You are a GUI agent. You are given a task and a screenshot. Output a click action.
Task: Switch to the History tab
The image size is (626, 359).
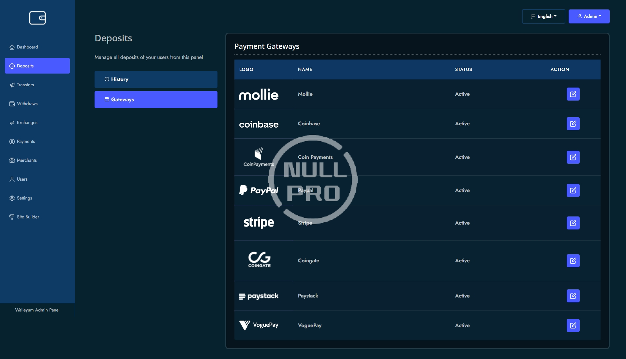point(156,79)
